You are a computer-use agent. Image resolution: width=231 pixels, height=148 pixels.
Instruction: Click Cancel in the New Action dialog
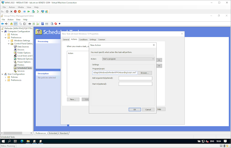click(148, 110)
